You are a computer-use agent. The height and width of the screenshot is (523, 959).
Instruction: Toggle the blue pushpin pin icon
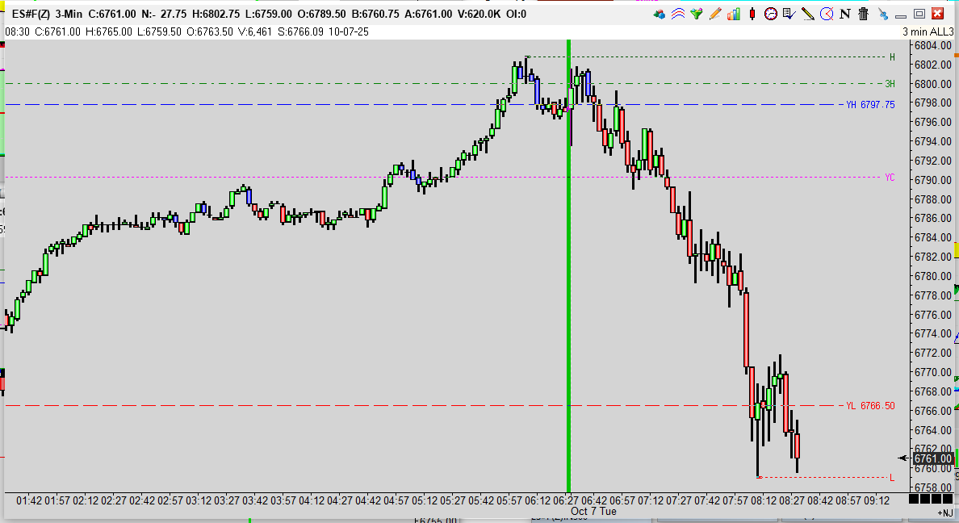pos(882,14)
